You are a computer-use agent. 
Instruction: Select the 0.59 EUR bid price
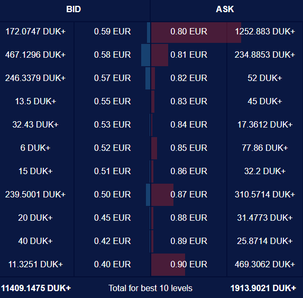click(112, 32)
